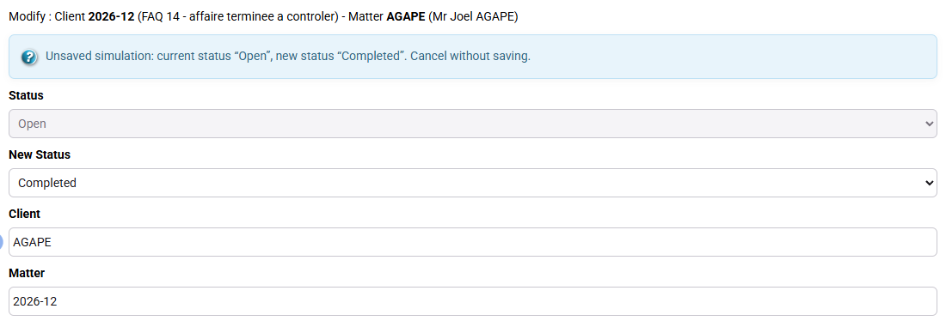946x333 pixels.
Task: Click bold matter name AGAPE in header
Action: pyautogui.click(x=405, y=16)
